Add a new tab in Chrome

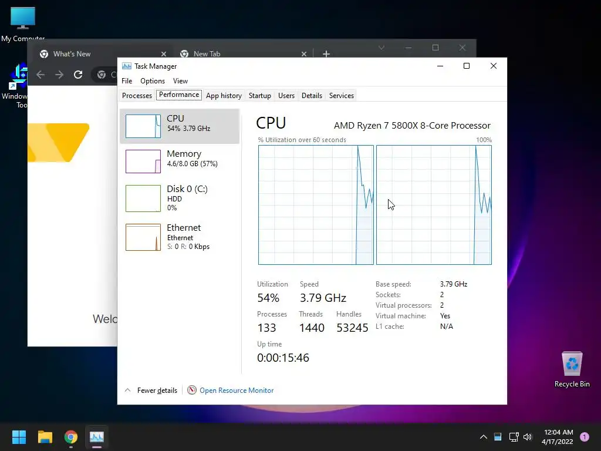(326, 54)
